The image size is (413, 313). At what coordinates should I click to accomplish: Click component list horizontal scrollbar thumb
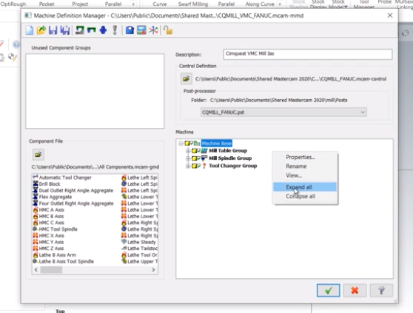(51, 270)
